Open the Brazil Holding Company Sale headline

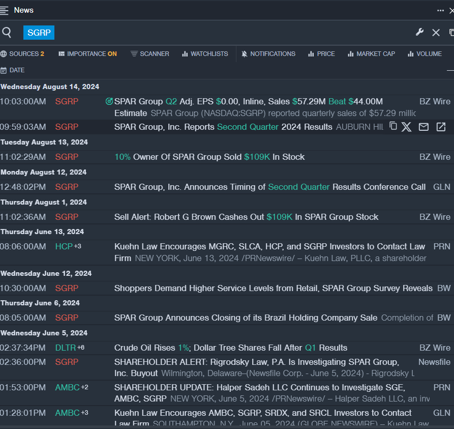tap(246, 318)
